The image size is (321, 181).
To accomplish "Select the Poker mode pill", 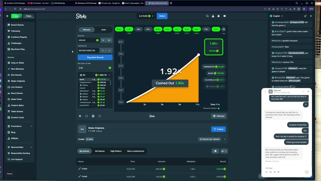I will pyautogui.click(x=29, y=16).
